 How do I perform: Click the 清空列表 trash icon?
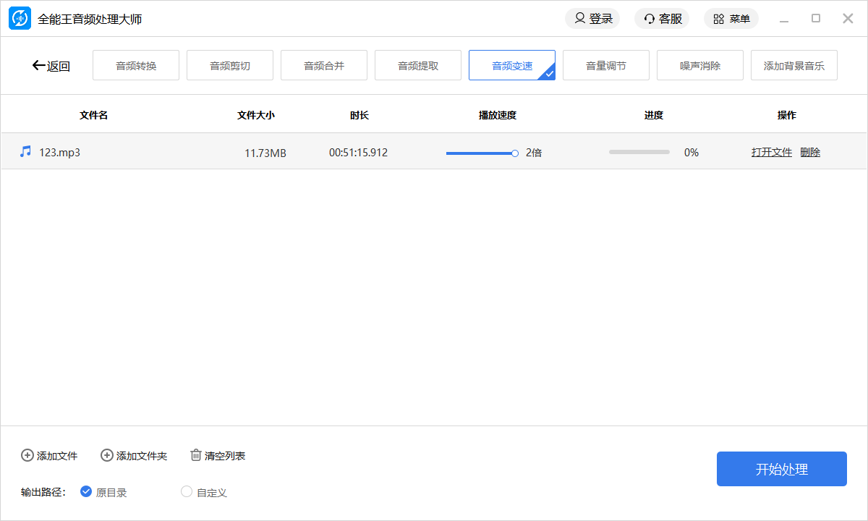(x=196, y=455)
